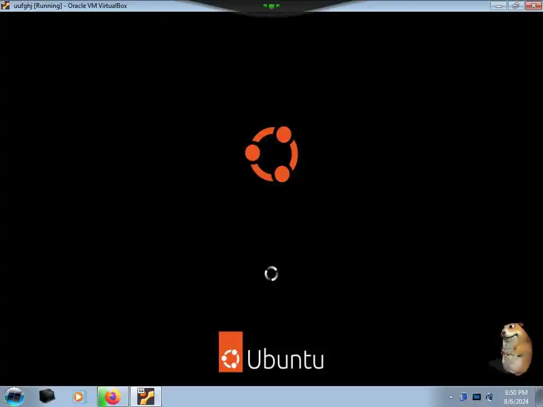Open the VirtualBox title bar system icon

5,5
